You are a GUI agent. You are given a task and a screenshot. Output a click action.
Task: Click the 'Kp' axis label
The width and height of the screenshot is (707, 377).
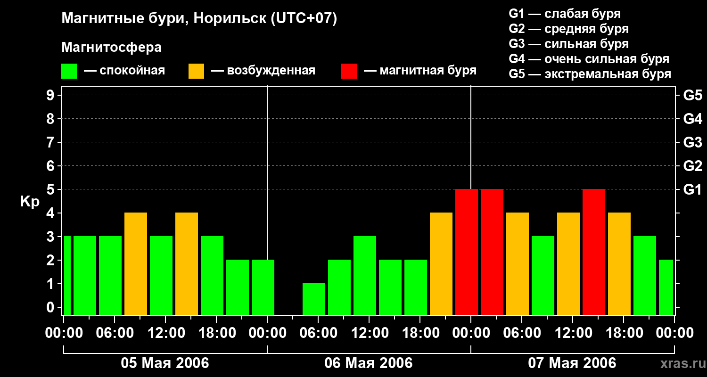(30, 202)
